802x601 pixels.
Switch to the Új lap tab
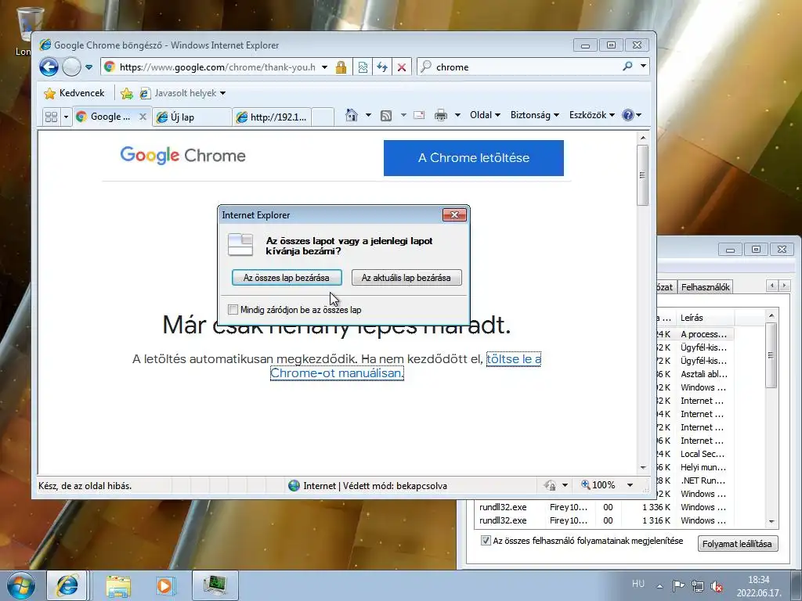coord(191,117)
